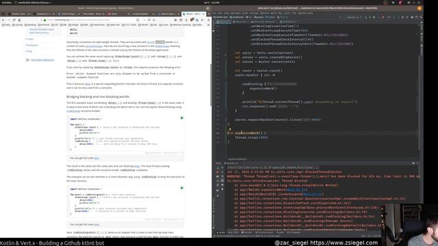Hide the IntelliJ Run tool window
The image size is (438, 246).
point(417,163)
